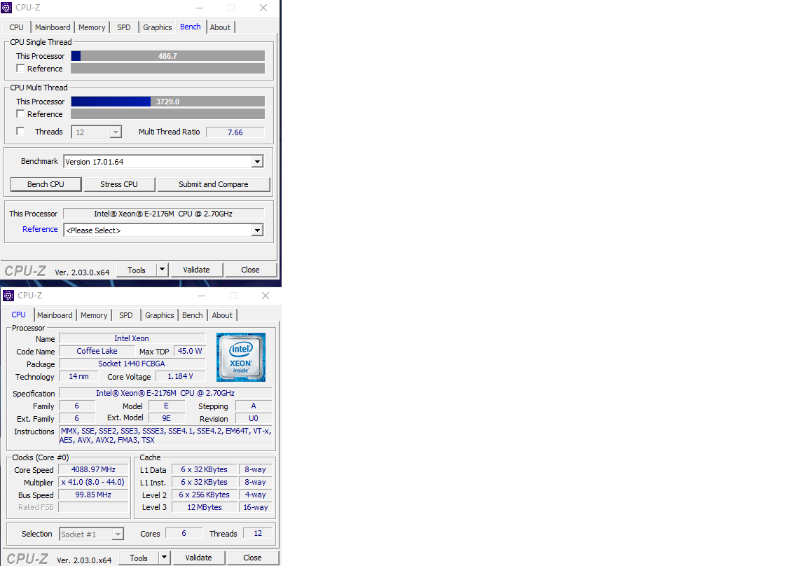Open Graphics tab in Bench window

click(158, 27)
